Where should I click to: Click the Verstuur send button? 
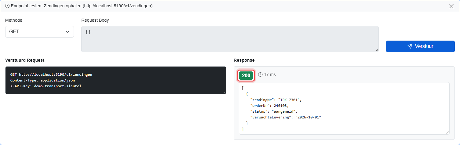[420, 46]
